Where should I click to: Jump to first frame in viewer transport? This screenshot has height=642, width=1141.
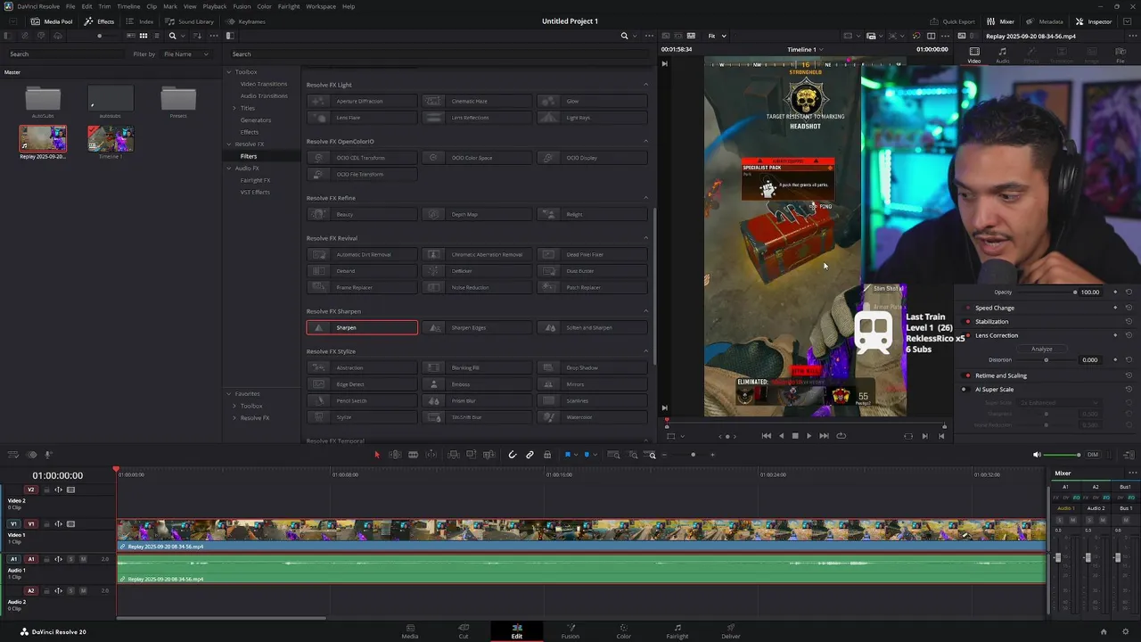(x=766, y=436)
